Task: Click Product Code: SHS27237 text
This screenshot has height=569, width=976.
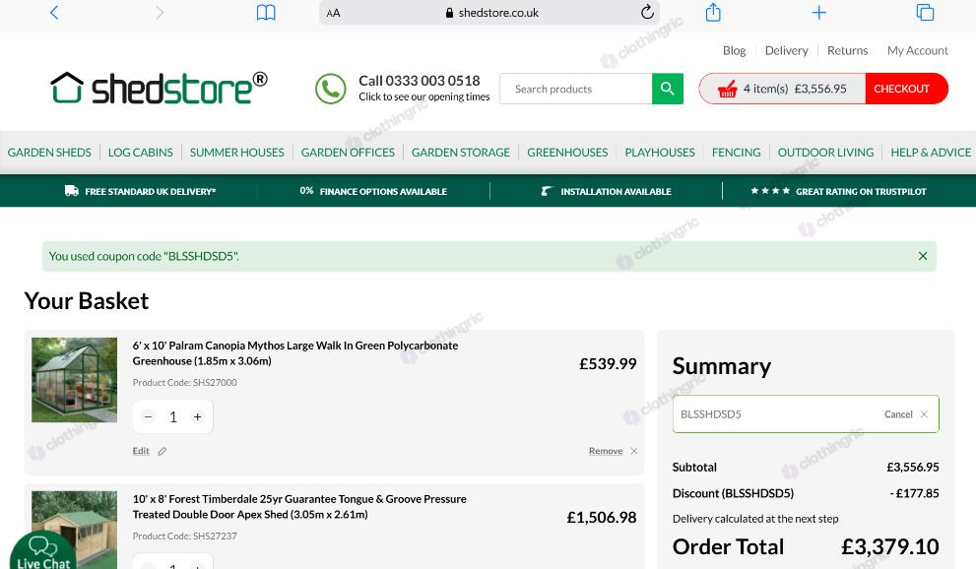Action: (185, 537)
